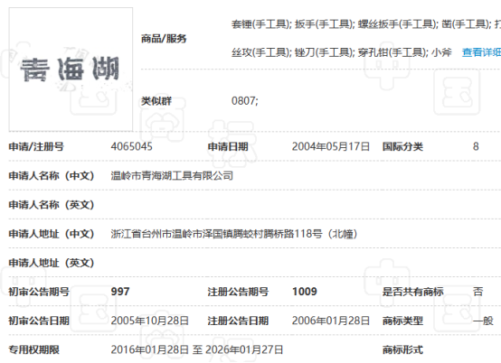Click the 商标形式 label

click(x=402, y=349)
